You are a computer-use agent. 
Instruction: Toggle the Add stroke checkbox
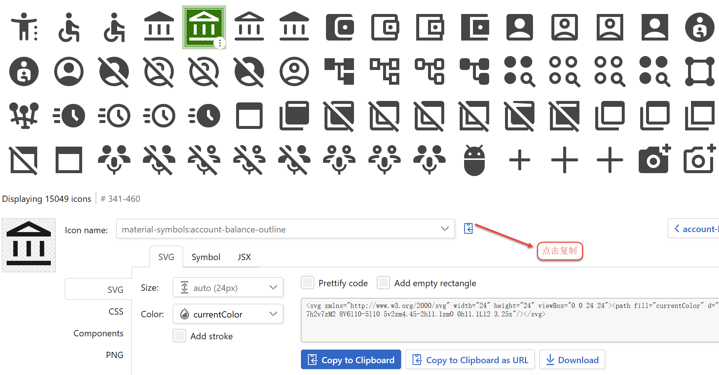pos(179,336)
